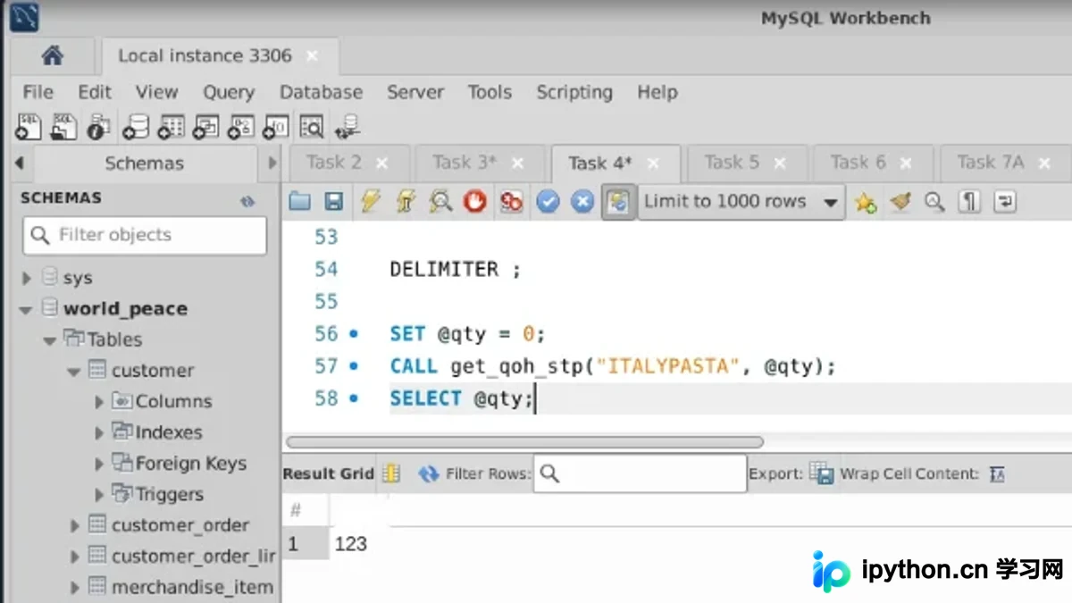Create a new table icon
Viewport: 1072px width, 603px height.
tap(171, 126)
